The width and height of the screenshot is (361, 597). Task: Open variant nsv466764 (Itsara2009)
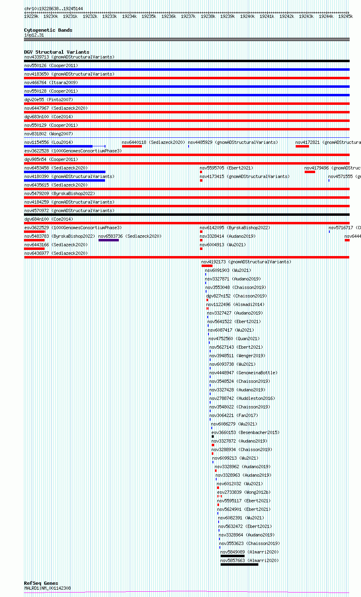[51, 82]
